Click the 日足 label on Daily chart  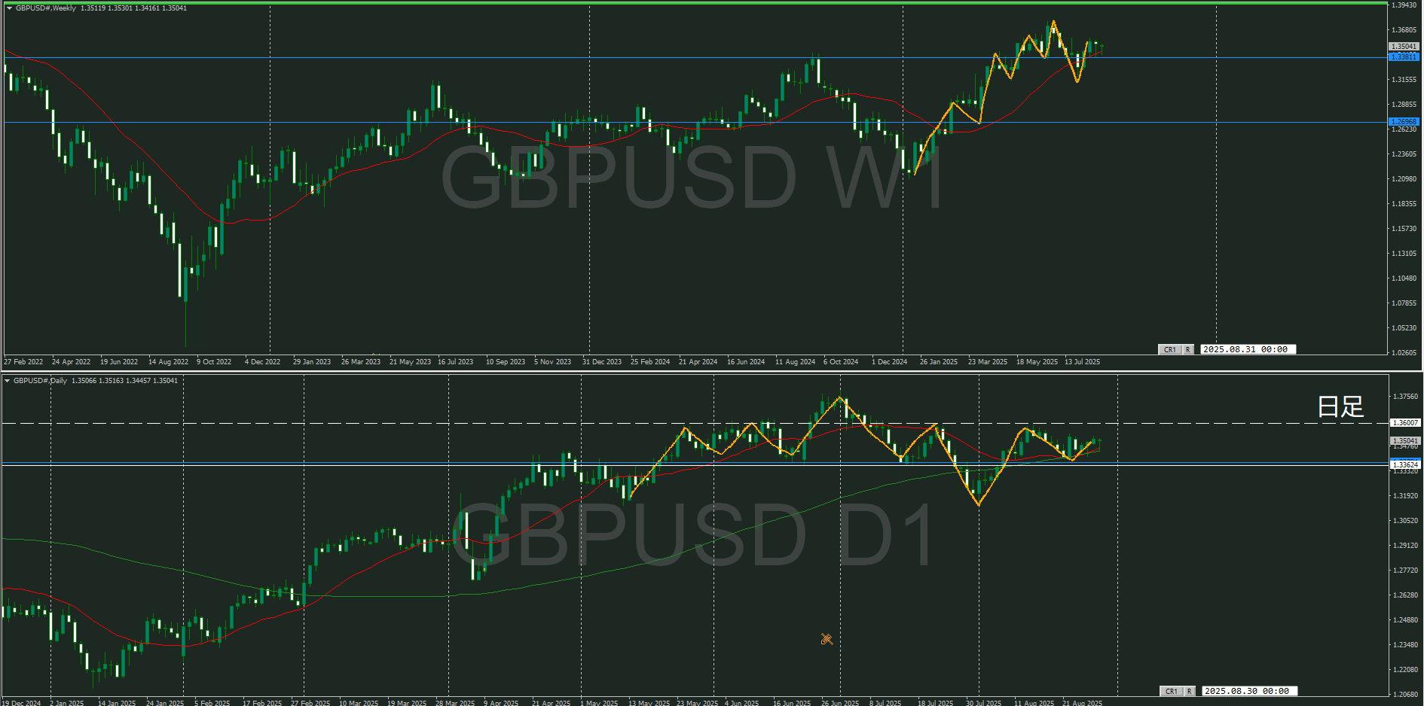(1340, 406)
